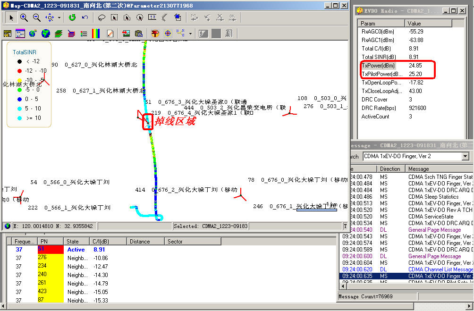474x311 pixels.
Task: Click the green refresh arrow icon
Action: [x=72, y=17]
